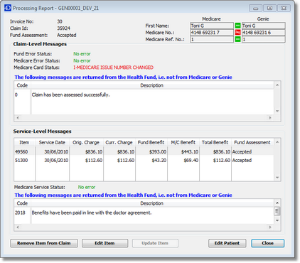
Task: Click the Genie First Name field
Action: (264, 26)
